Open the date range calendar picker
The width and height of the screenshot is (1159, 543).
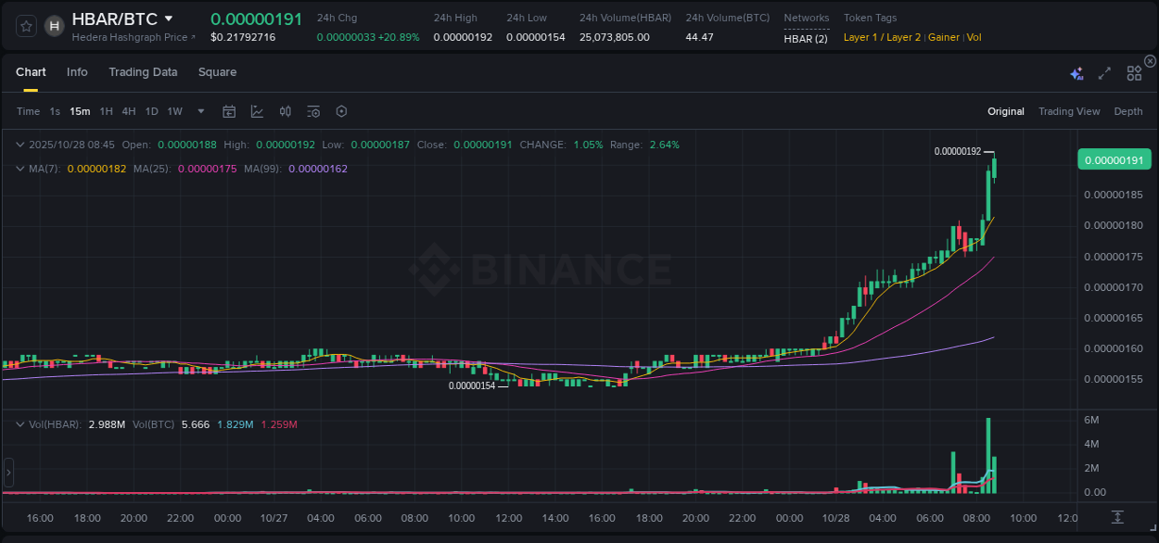click(229, 111)
